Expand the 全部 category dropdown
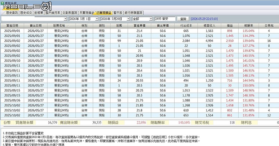Image resolution: width=279 pixels, height=146 pixels. pos(151,19)
